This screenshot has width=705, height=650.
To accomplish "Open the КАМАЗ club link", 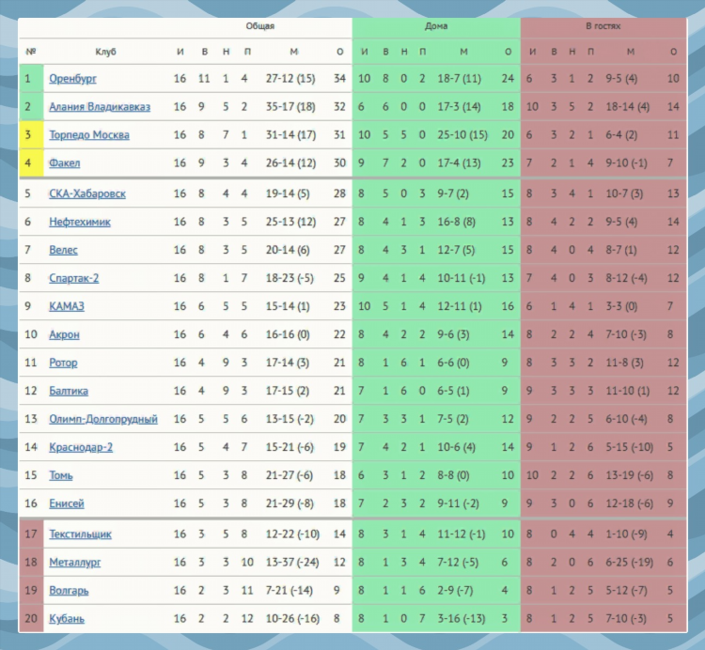I will (x=67, y=306).
